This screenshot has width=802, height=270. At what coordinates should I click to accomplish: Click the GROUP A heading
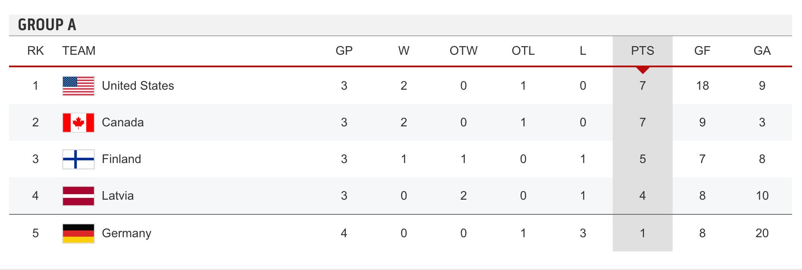47,25
